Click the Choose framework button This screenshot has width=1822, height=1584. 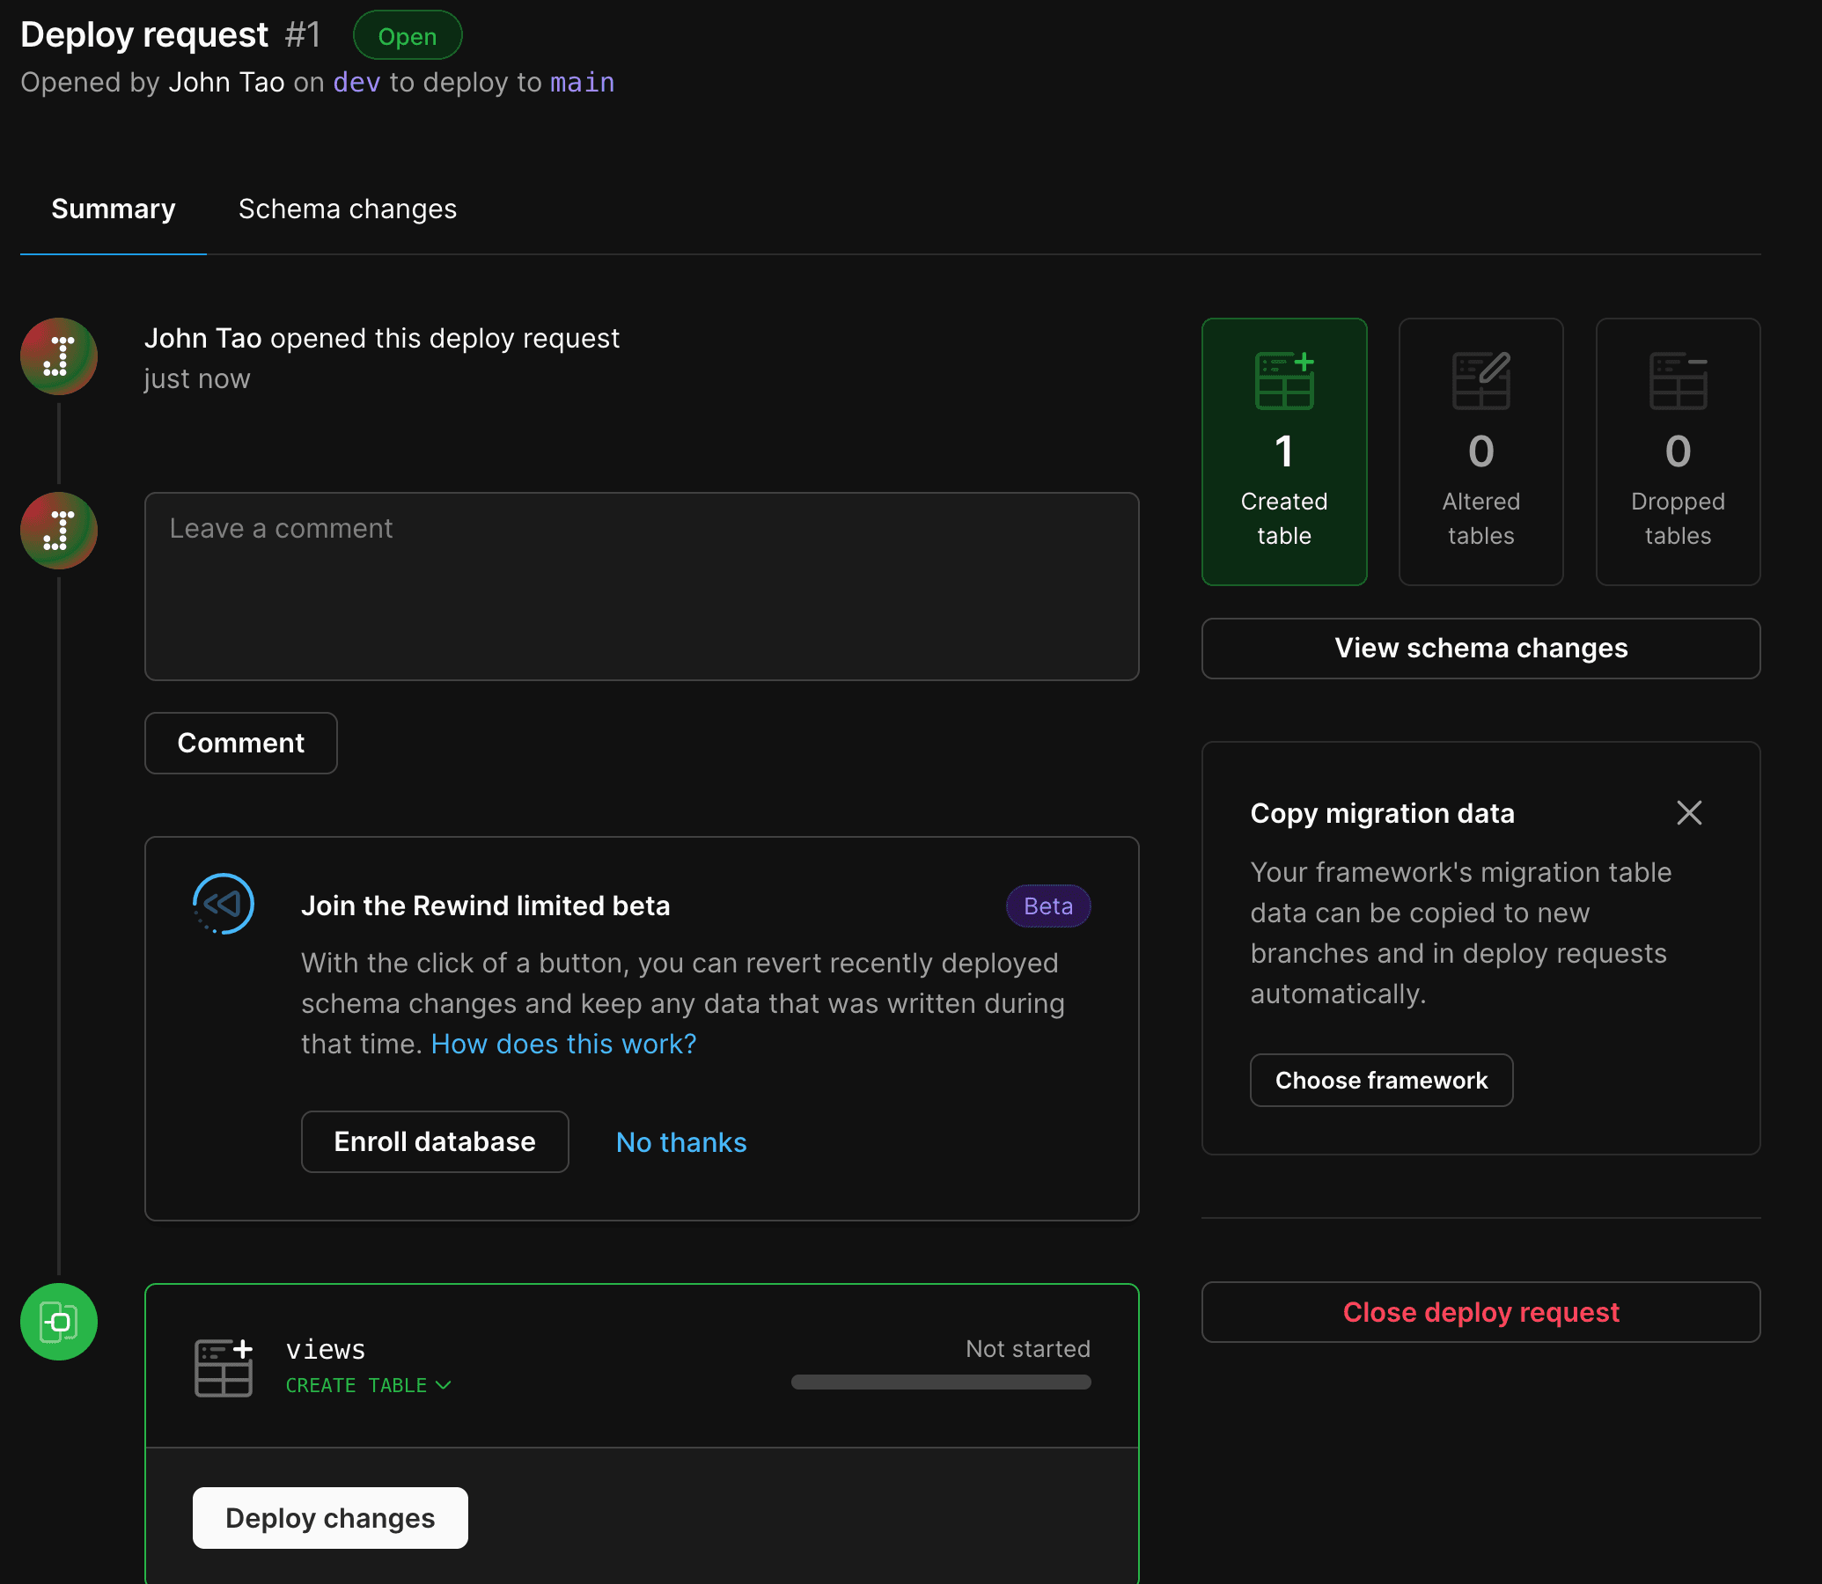1379,1081
